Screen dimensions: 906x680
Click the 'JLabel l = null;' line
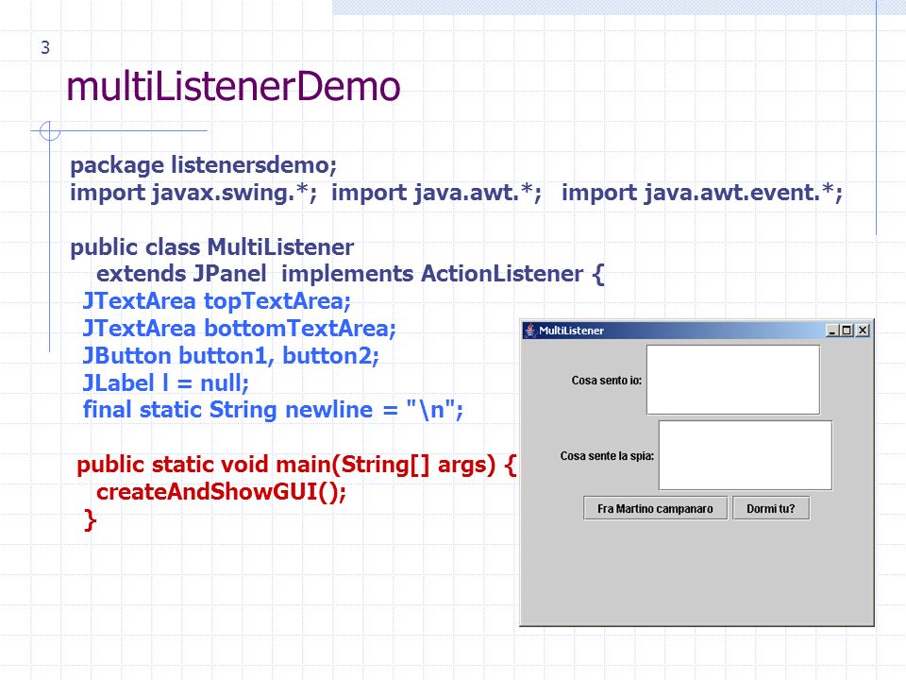click(166, 382)
